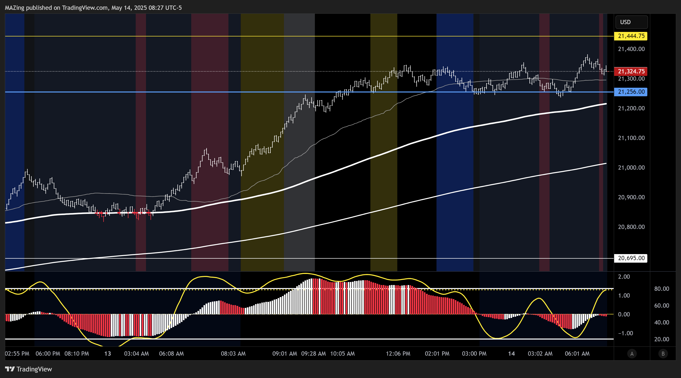
Task: Click the blue 21,256.00 price label
Action: pyautogui.click(x=631, y=92)
